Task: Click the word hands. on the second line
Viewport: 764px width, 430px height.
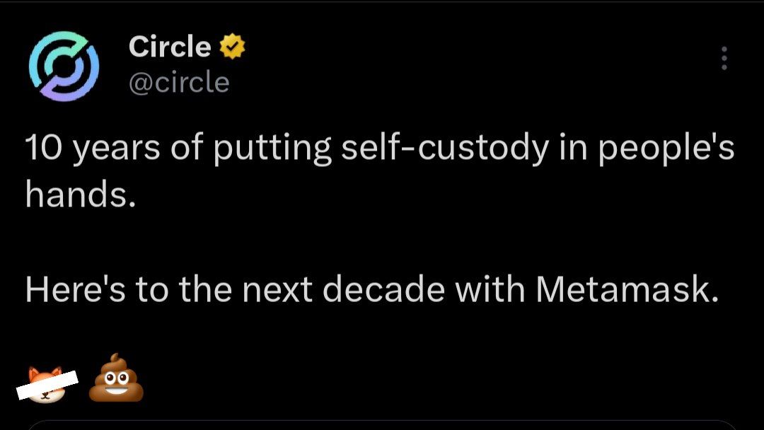Action: (81, 194)
